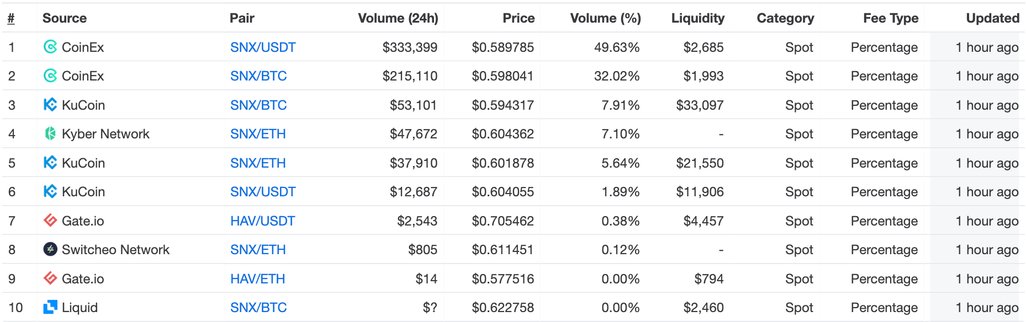
Task: Click the Liquid exchange logo icon
Action: coord(50,307)
